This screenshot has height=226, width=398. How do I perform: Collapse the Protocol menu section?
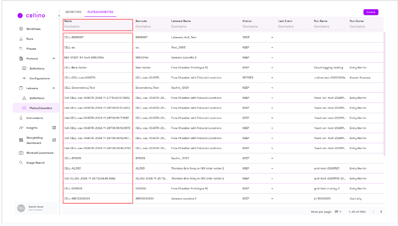pyautogui.click(x=54, y=58)
